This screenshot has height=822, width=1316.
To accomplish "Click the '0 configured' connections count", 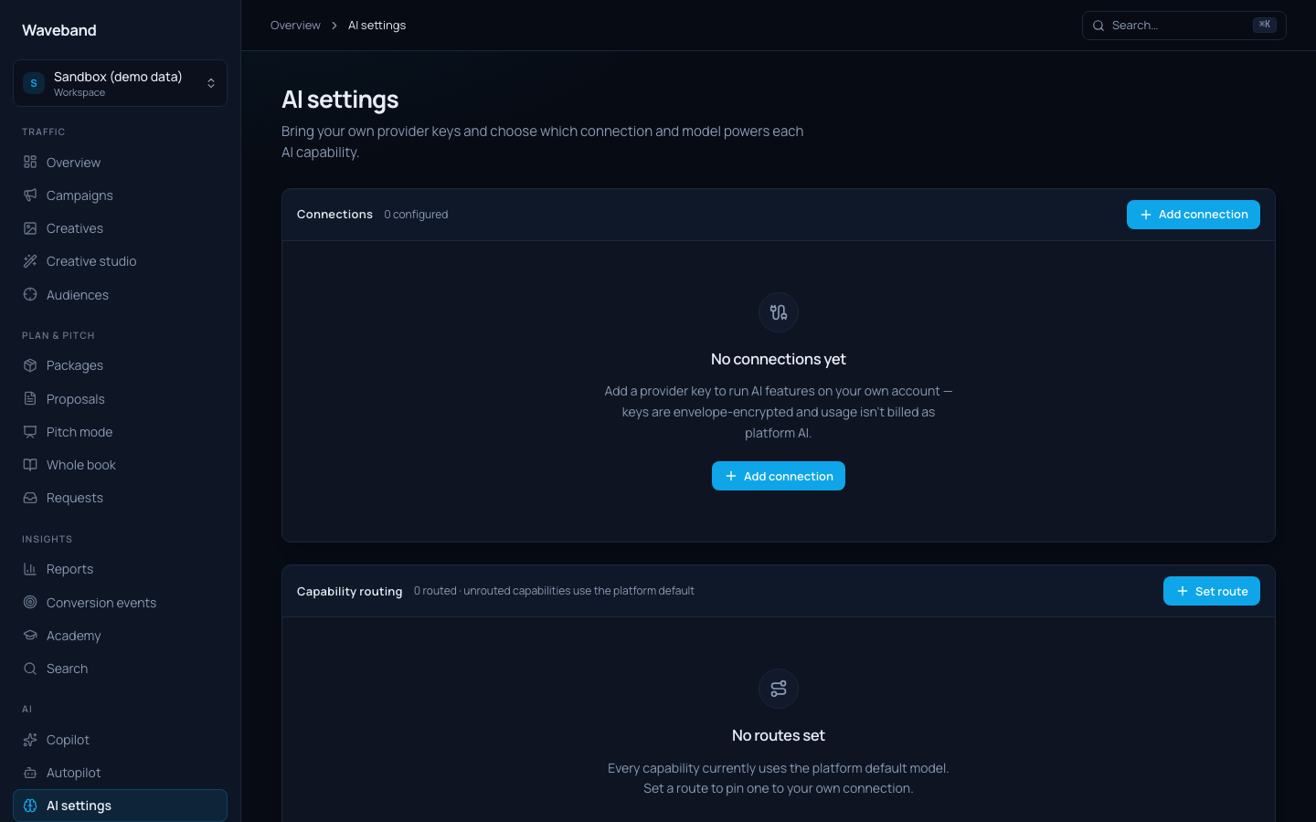I will (416, 215).
